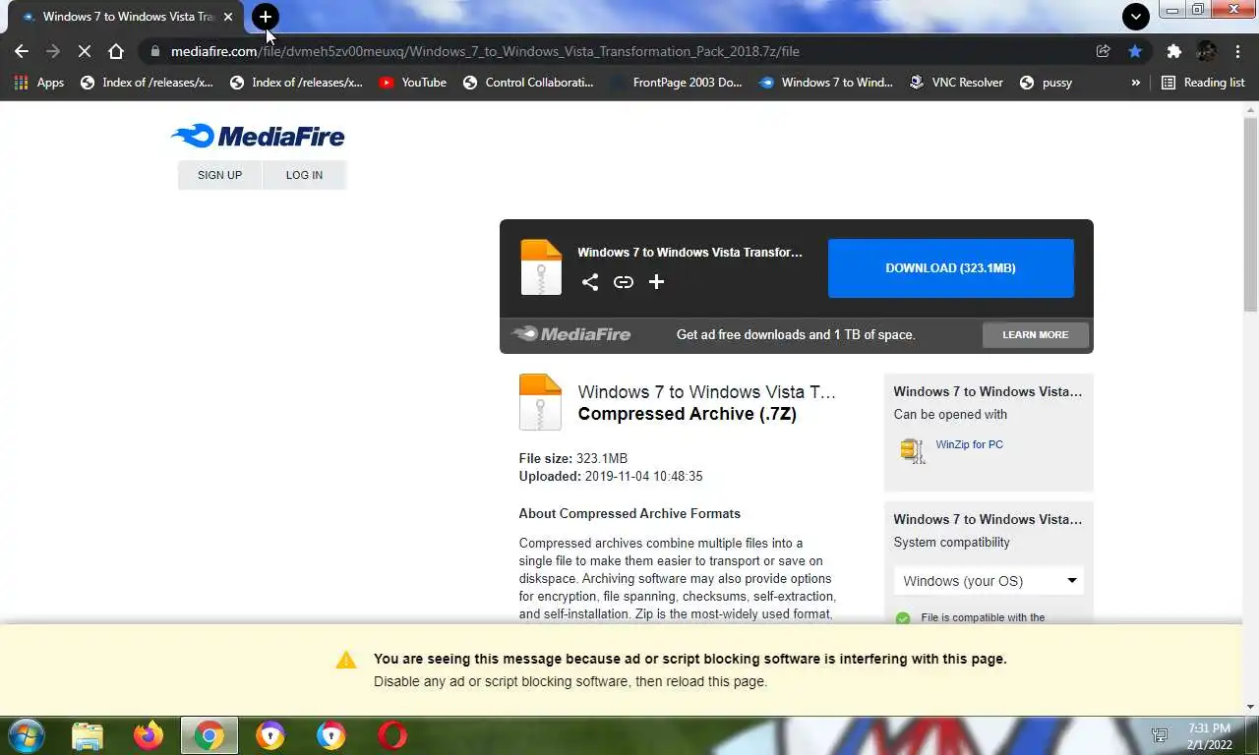Image resolution: width=1259 pixels, height=755 pixels.
Task: Click the share page icon in the address bar
Action: 1104,51
